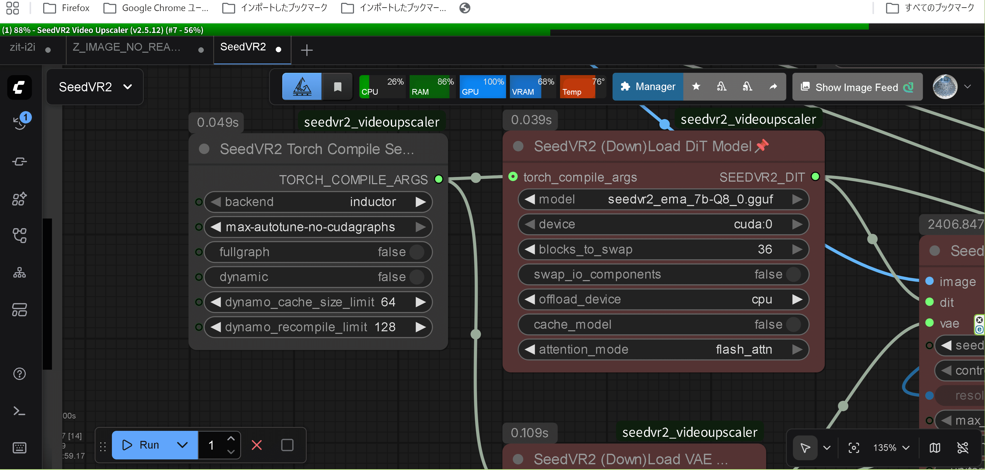Toggle the swap_io_components switch
Viewport: 985px width, 472px height.
(793, 274)
